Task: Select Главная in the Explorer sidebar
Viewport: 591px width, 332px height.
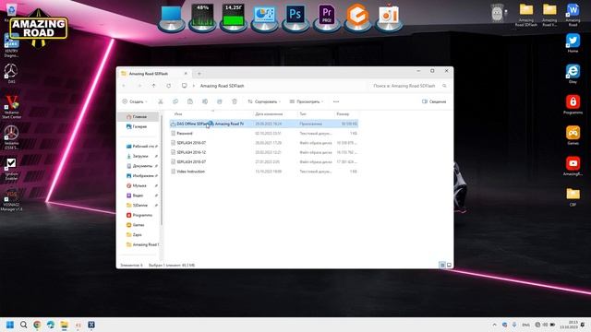Action: [x=139, y=117]
